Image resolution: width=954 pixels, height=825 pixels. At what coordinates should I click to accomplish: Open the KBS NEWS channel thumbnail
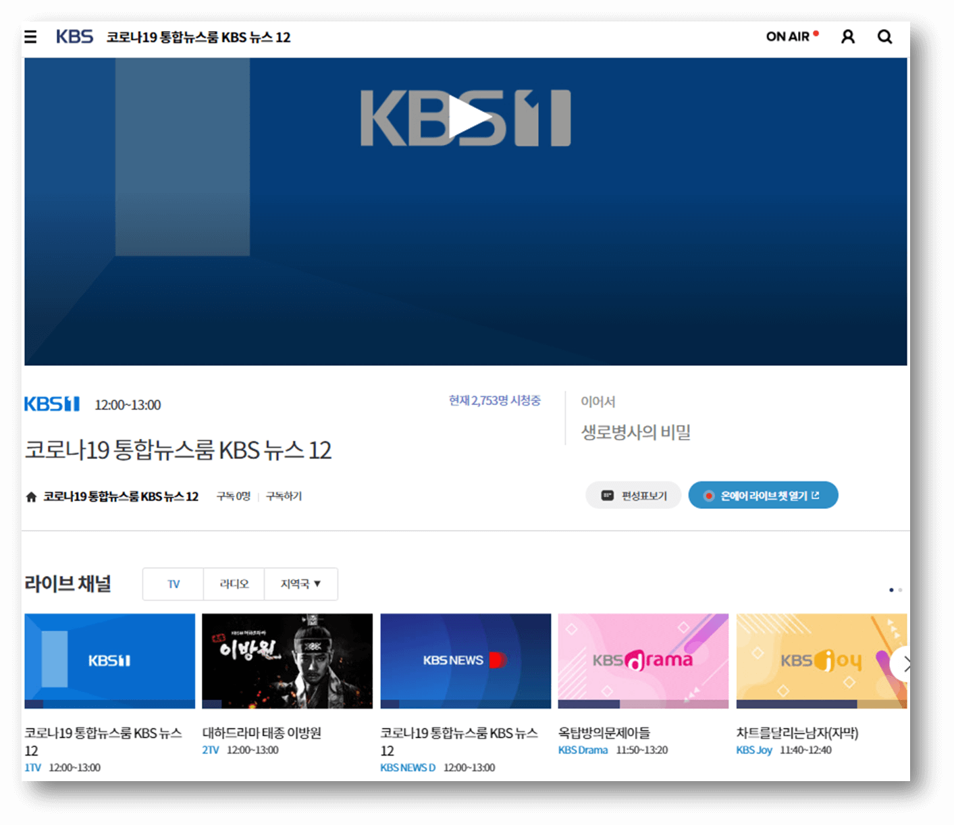[465, 661]
